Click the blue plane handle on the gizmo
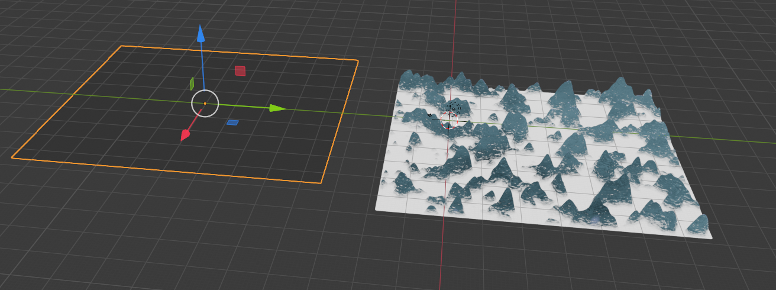This screenshot has height=290, width=776. [x=233, y=123]
